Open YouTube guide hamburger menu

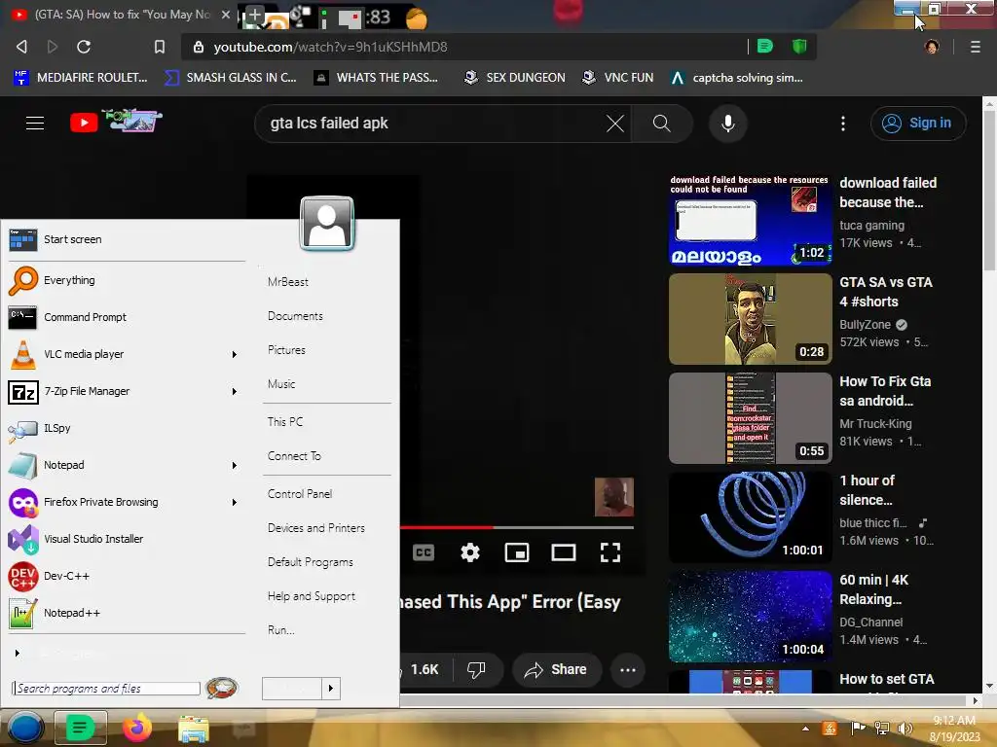(x=35, y=123)
